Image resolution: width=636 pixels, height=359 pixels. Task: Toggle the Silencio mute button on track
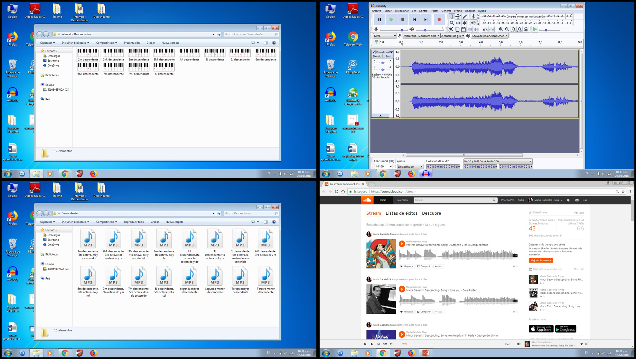click(377, 57)
